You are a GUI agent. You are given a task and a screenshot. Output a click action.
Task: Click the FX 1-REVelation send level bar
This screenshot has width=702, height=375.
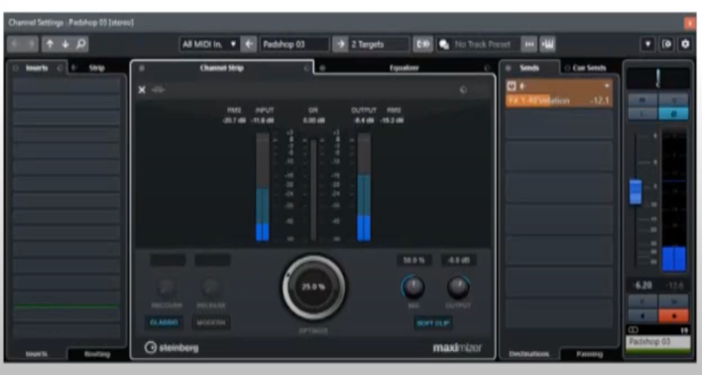[559, 100]
